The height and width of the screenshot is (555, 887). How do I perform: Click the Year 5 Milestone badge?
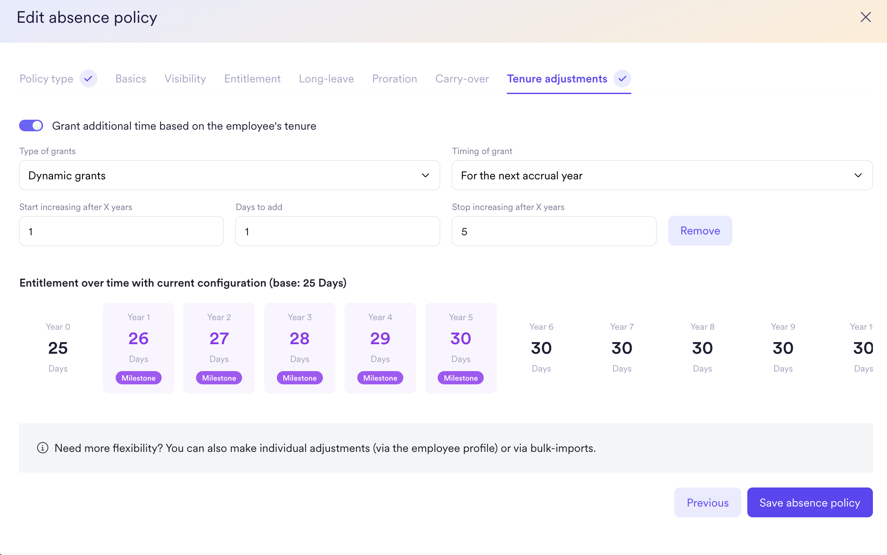click(x=460, y=378)
